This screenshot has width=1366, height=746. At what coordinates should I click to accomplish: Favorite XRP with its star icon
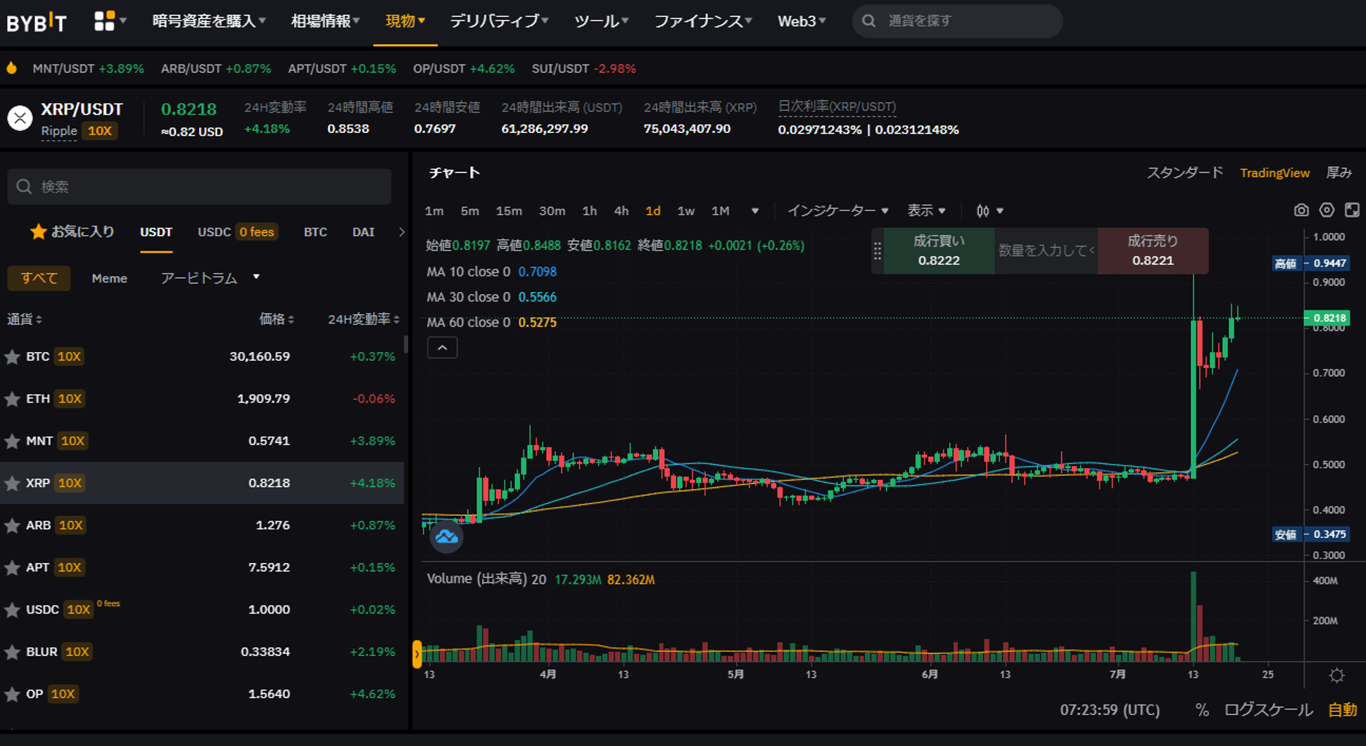point(12,483)
